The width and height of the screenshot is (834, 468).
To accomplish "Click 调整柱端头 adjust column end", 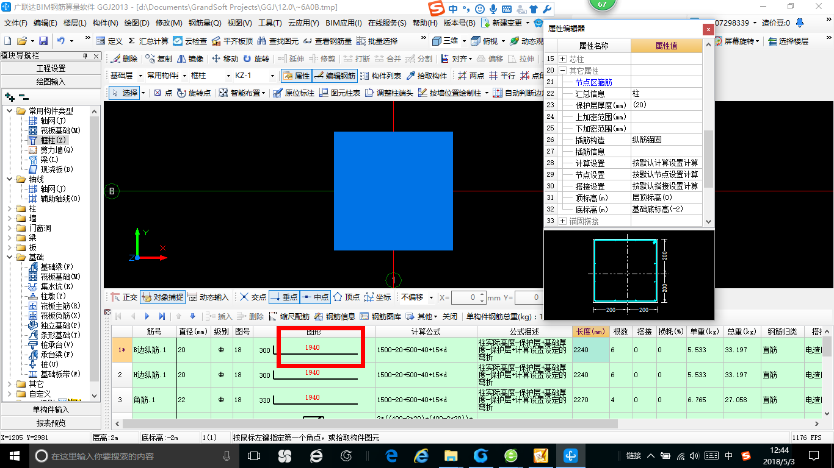I will [389, 93].
